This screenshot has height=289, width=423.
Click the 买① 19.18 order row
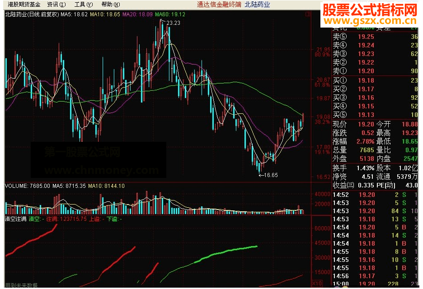pyautogui.click(x=375, y=80)
